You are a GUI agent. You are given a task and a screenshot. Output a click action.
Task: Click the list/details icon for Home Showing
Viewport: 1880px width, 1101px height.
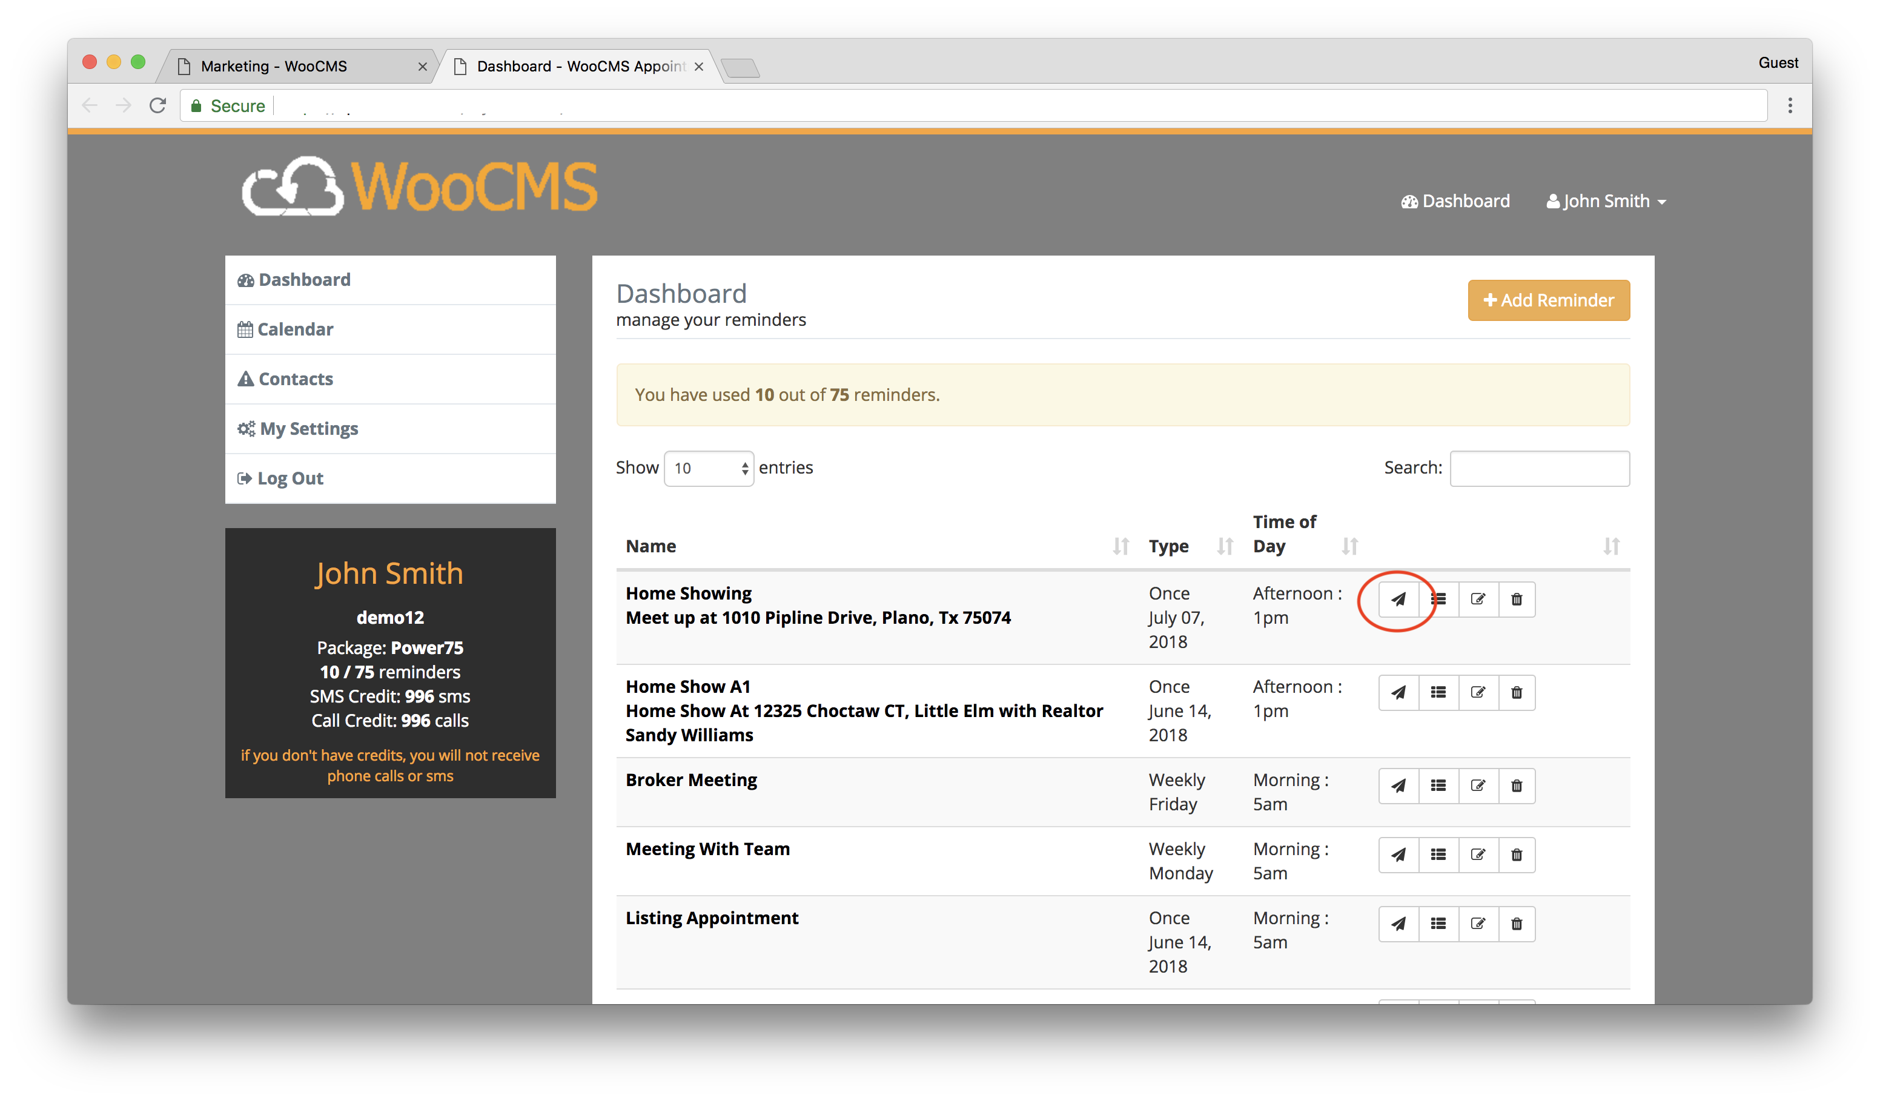click(1437, 599)
